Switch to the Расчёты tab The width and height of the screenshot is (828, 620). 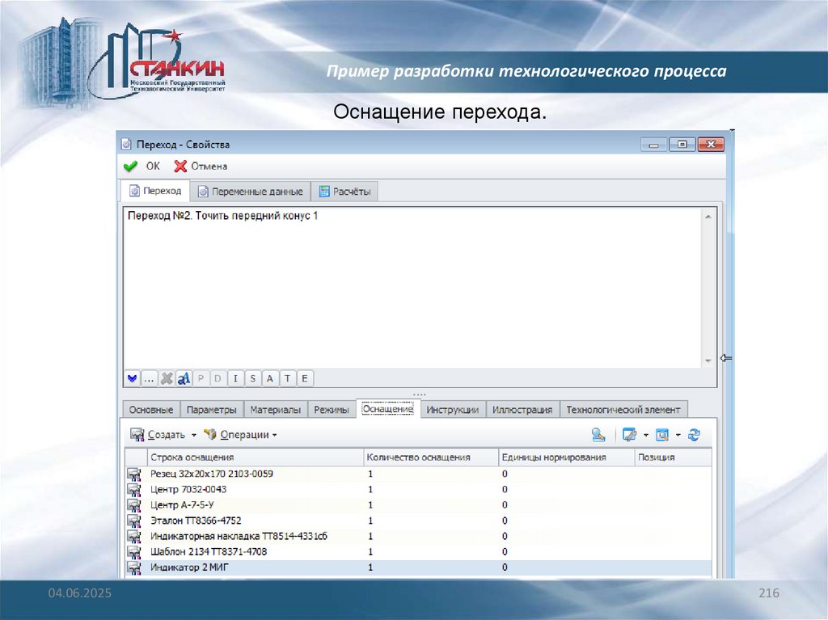pos(344,192)
